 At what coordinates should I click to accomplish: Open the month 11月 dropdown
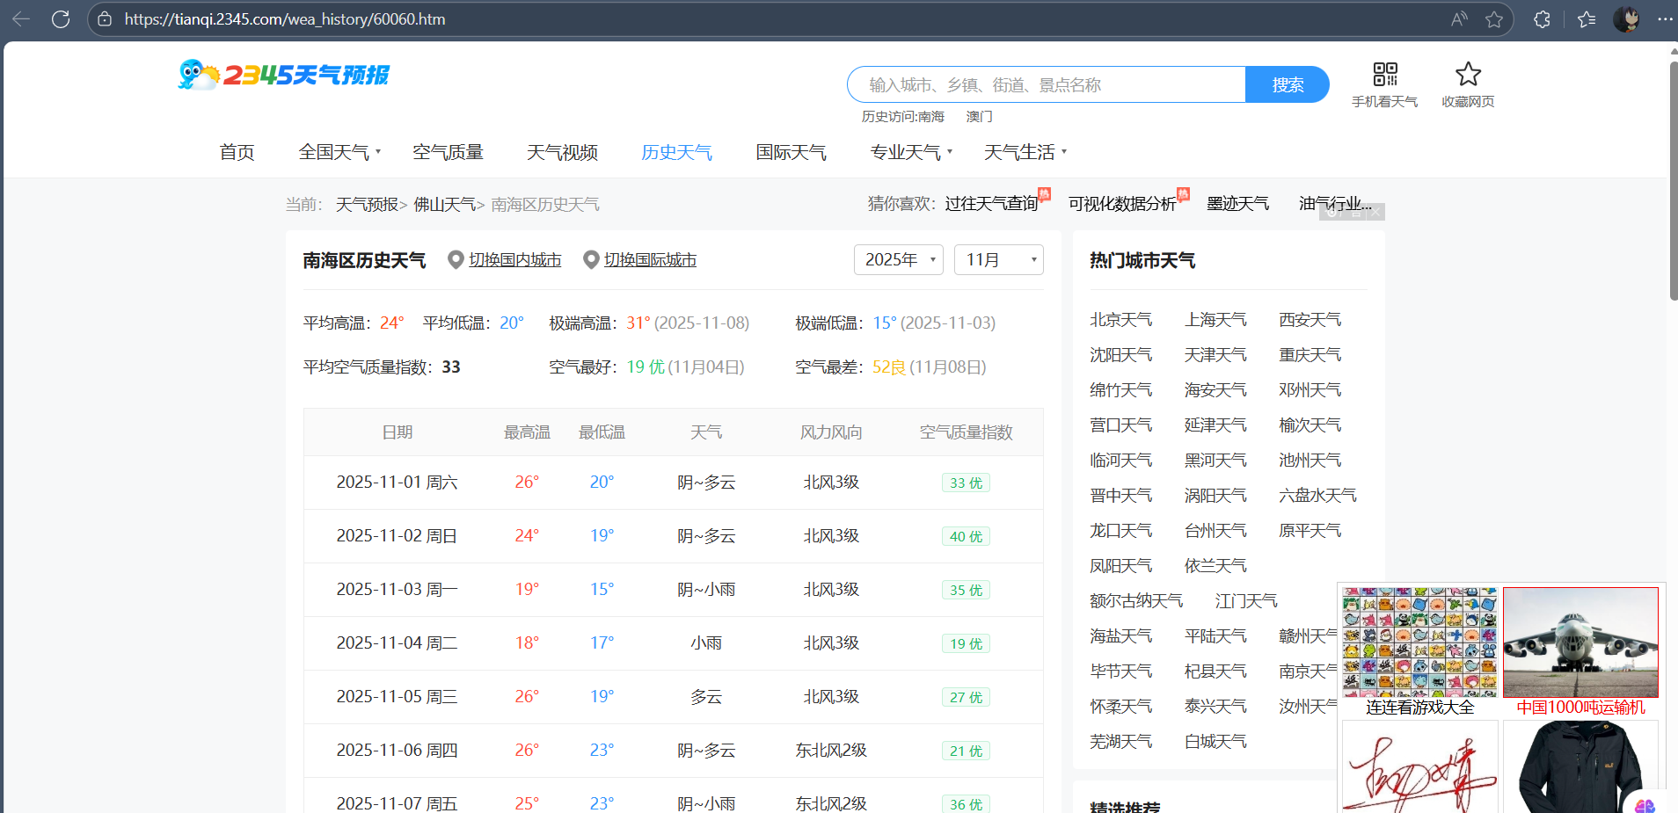tap(999, 259)
